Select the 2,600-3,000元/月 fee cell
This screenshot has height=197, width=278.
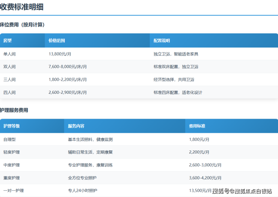click(x=205, y=165)
